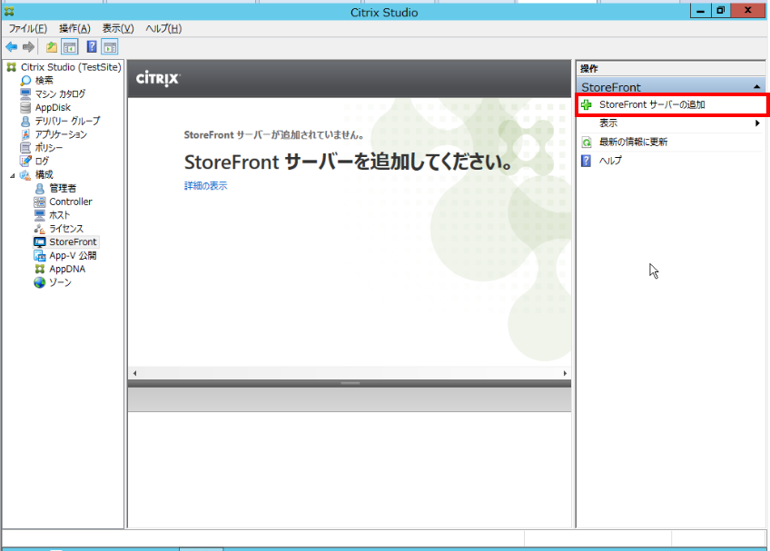The image size is (770, 551).
Task: Toggle the console tree pane toolbar icon
Action: 70,47
